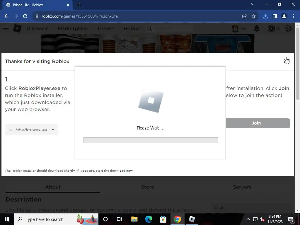Open the Windows Start menu

[7, 219]
